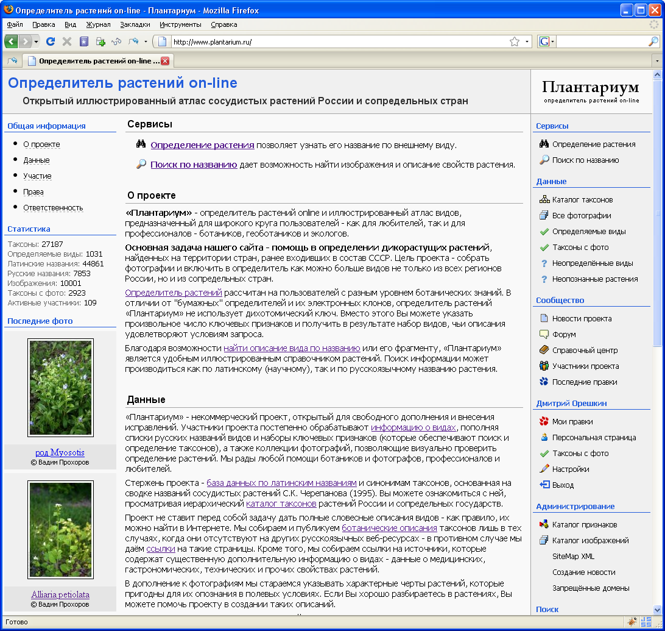665x631 pixels.
Task: Click the Каталог признаков icon
Action: pos(544,524)
